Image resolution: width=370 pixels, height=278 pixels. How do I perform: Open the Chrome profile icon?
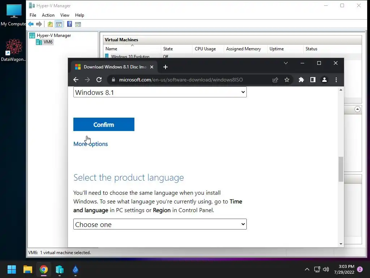[x=324, y=80]
